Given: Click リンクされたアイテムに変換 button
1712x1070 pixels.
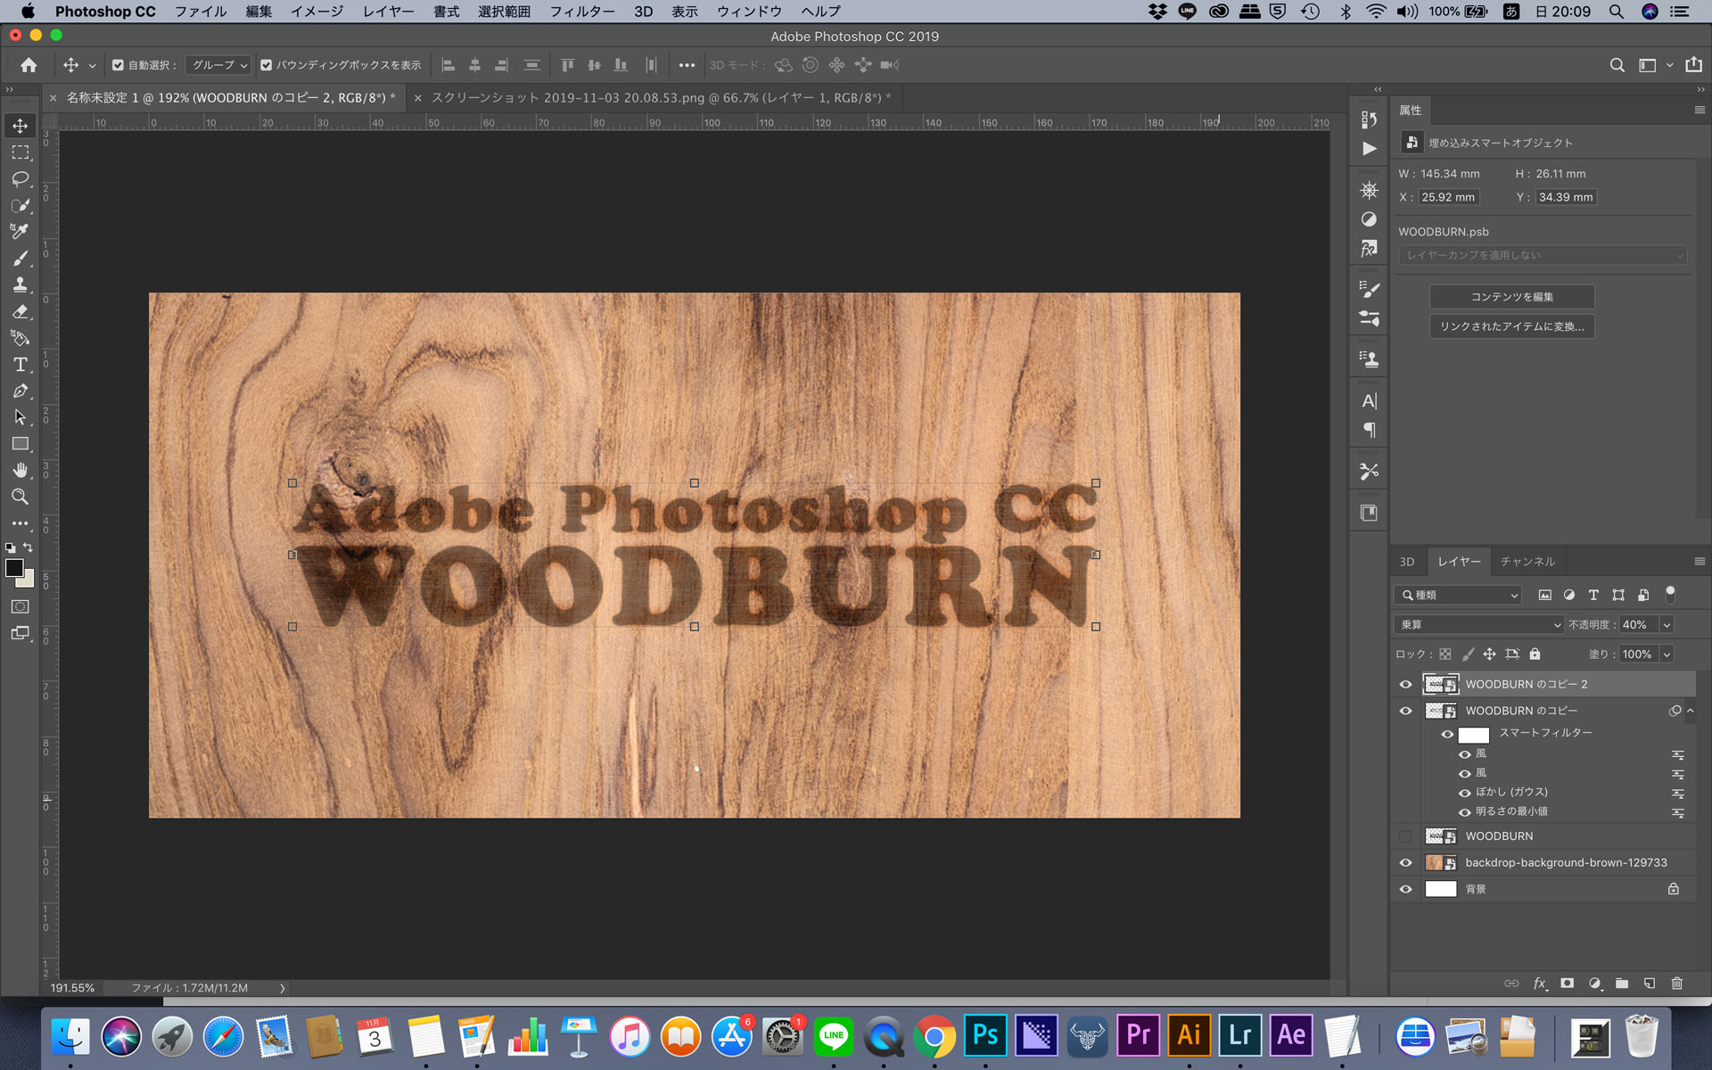Looking at the screenshot, I should click(x=1512, y=326).
